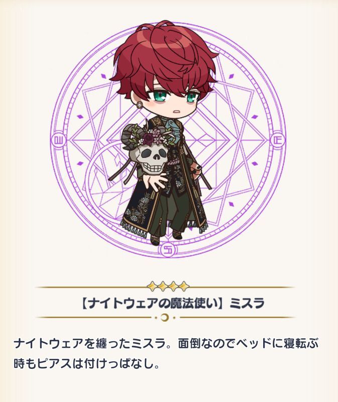
Task: Click the ram horn on the skull
Action: click(x=129, y=135)
